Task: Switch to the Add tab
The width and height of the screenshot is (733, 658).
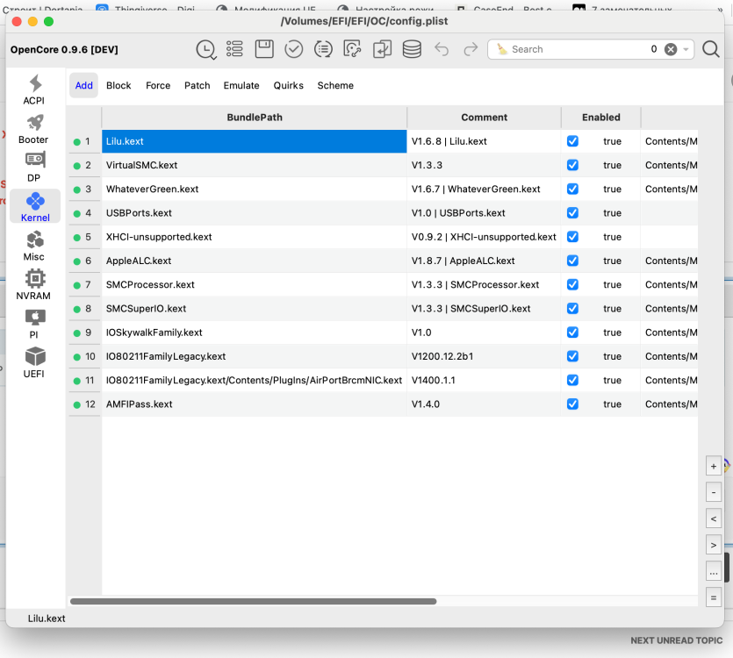Action: click(x=83, y=85)
